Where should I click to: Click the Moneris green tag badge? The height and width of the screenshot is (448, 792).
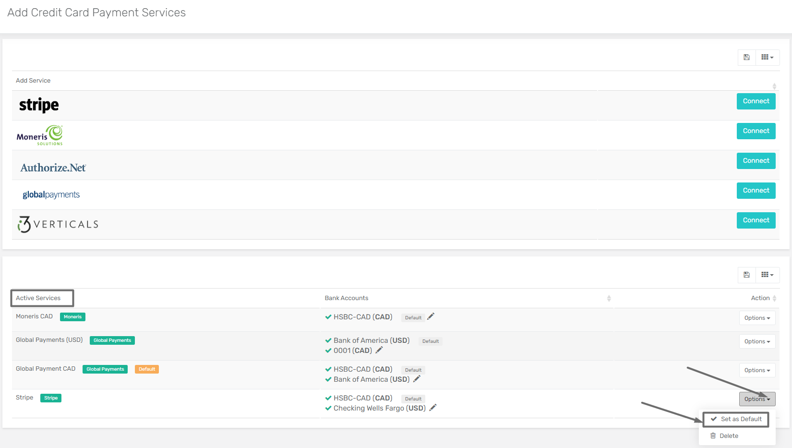pyautogui.click(x=72, y=317)
